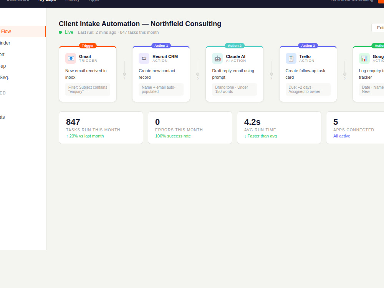The image size is (384, 288).
Task: Select the Action 1 badge
Action: 161,46
